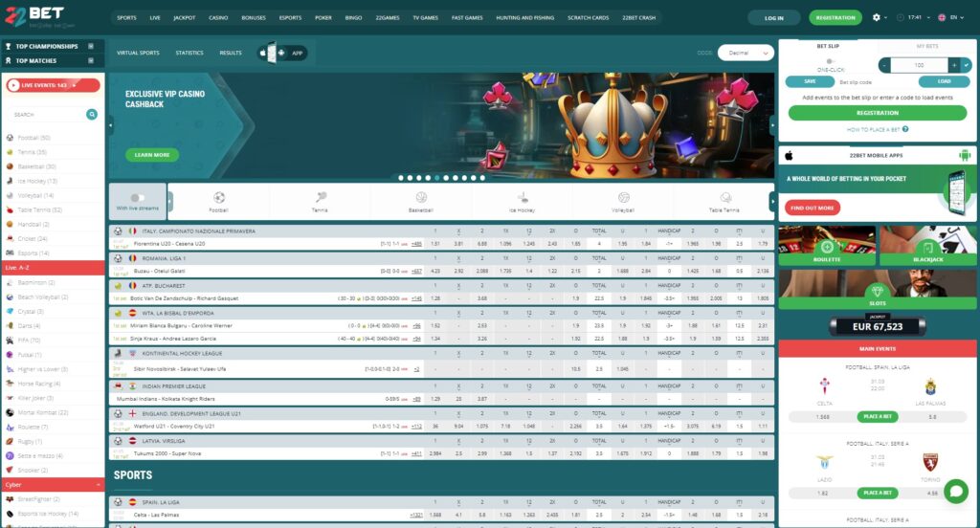The width and height of the screenshot is (980, 528).
Task: Open the EN language dropdown
Action: tap(951, 17)
